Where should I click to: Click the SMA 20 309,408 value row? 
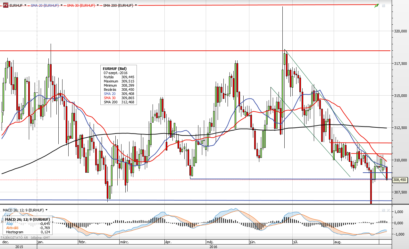coord(119,94)
